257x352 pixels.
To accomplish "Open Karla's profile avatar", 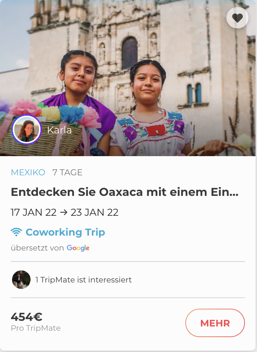I will point(27,130).
